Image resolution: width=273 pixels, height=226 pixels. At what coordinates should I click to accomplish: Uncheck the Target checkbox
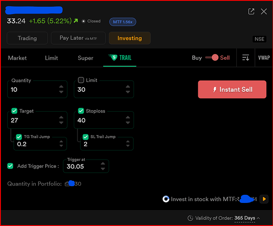(14, 111)
